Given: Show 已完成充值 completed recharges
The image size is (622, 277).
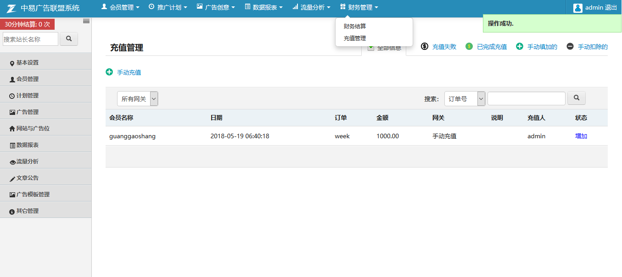Looking at the screenshot, I should click(492, 47).
